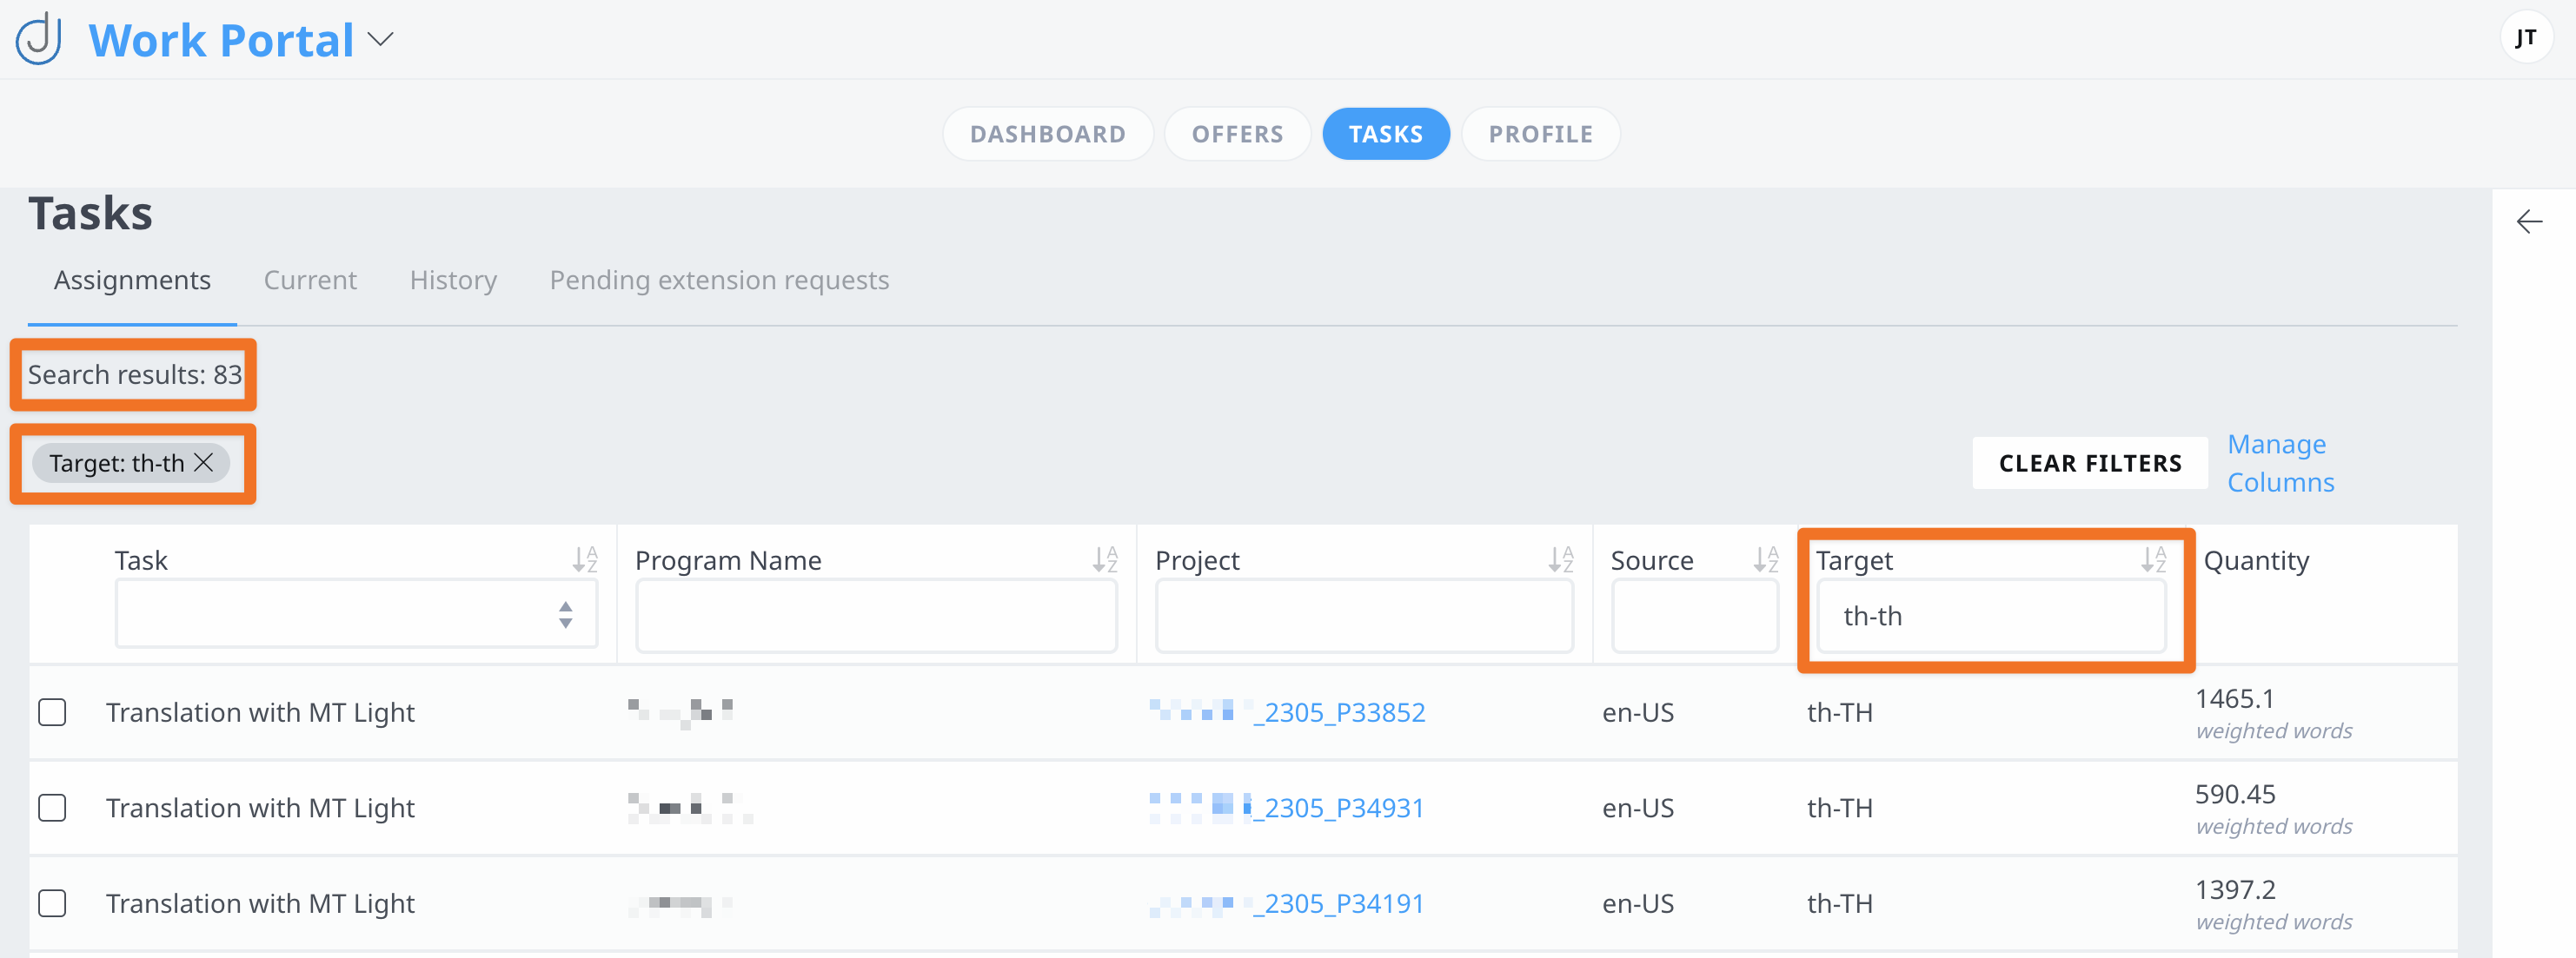This screenshot has height=958, width=2576.
Task: Open the Task filter dropdown
Action: pos(356,614)
